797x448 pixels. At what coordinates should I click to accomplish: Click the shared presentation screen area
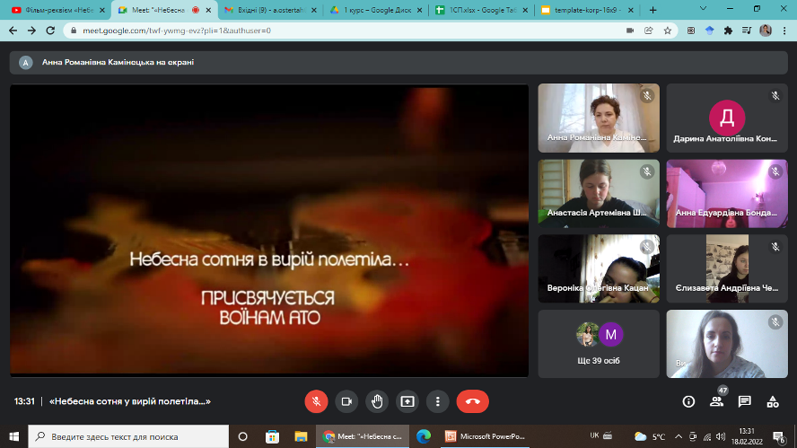(x=269, y=231)
